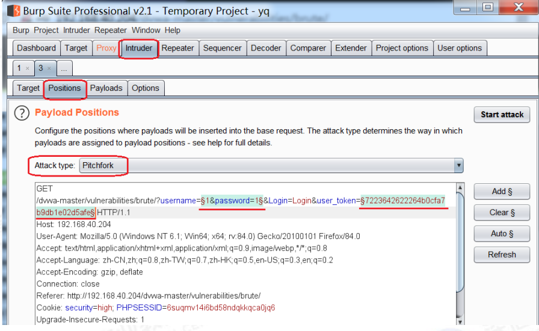
Task: Click the 'Connection: close' line
Action: pyautogui.click(x=68, y=284)
